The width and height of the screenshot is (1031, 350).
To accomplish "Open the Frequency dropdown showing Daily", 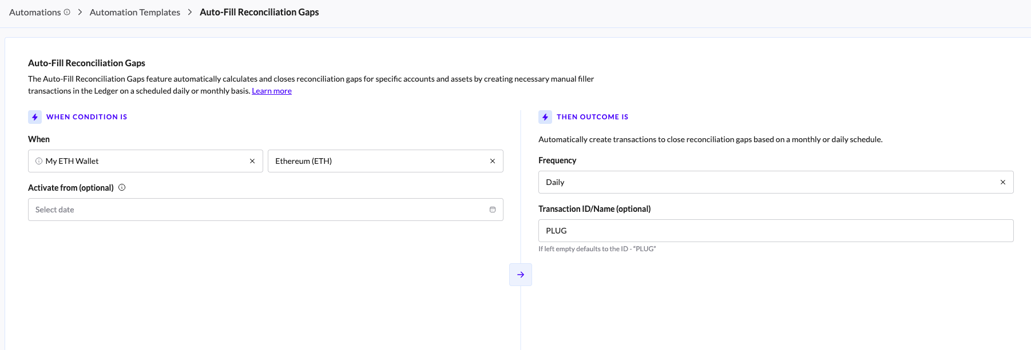I will [x=767, y=182].
